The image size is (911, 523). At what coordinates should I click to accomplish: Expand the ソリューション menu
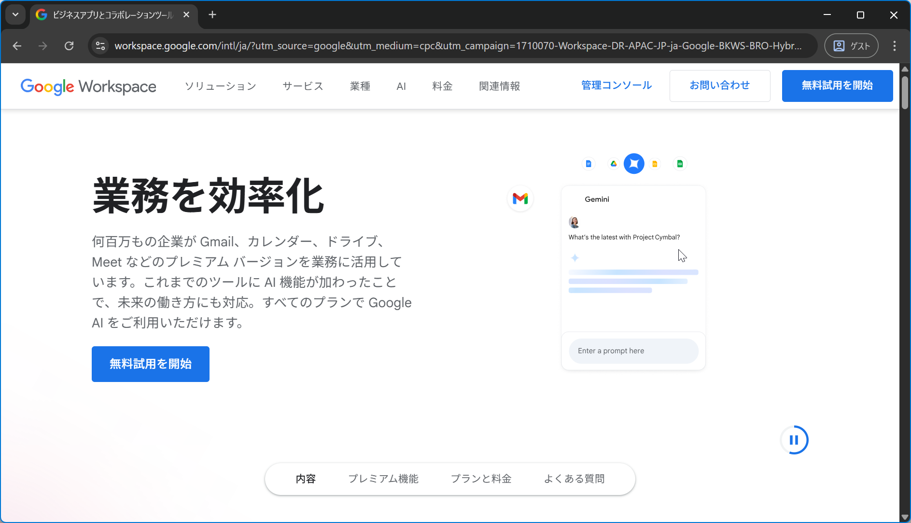click(x=220, y=86)
